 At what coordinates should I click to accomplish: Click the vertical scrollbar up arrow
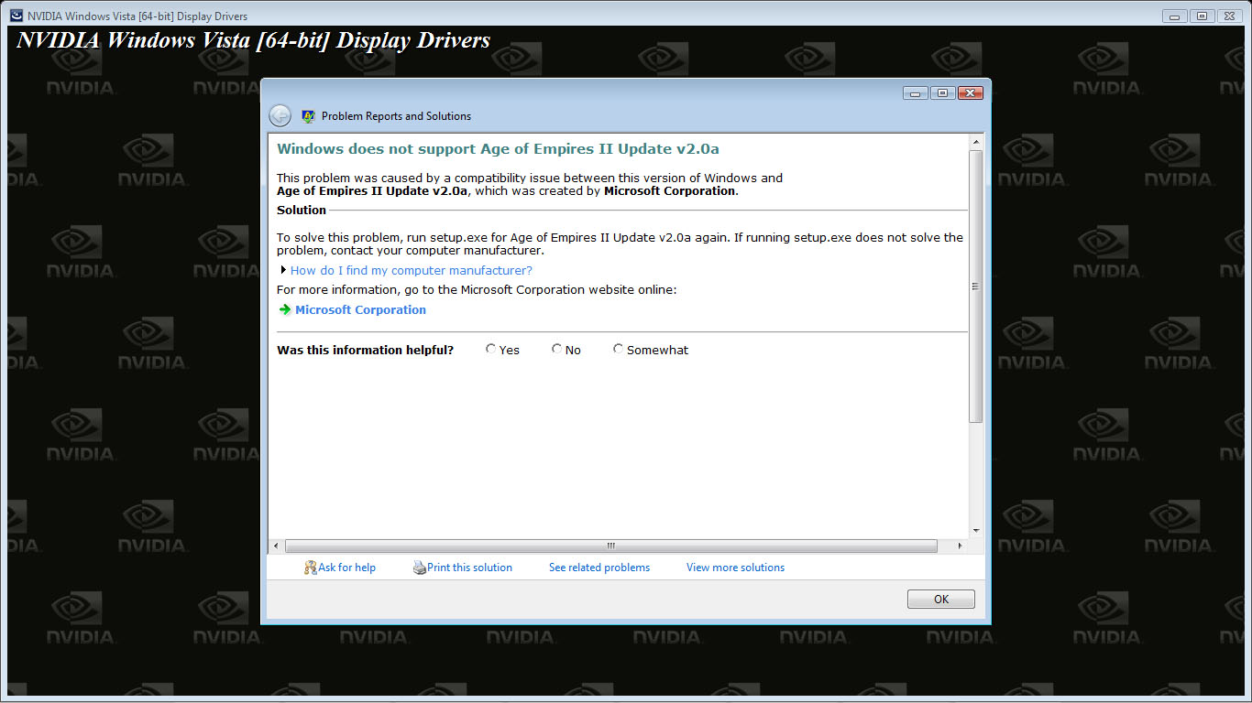(x=976, y=142)
